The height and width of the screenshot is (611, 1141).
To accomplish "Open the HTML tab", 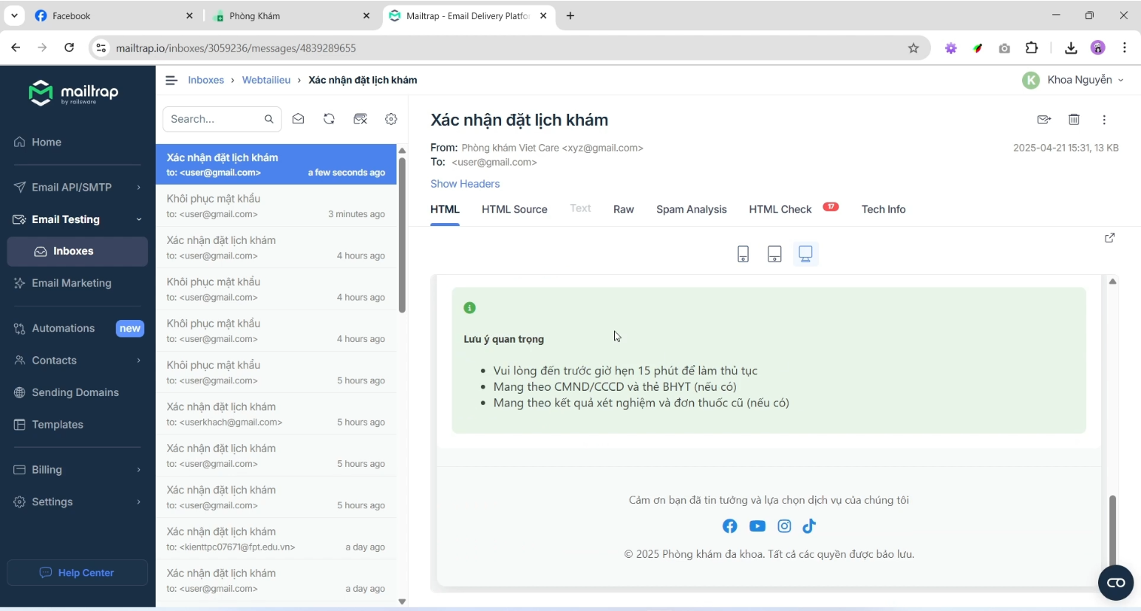I will click(445, 209).
